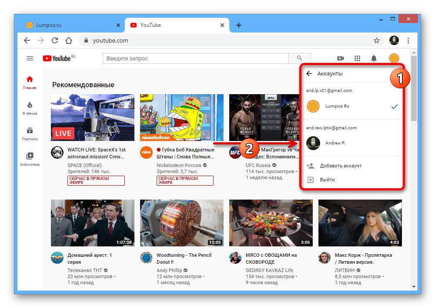Open Подписки in the sidebar

point(30,134)
